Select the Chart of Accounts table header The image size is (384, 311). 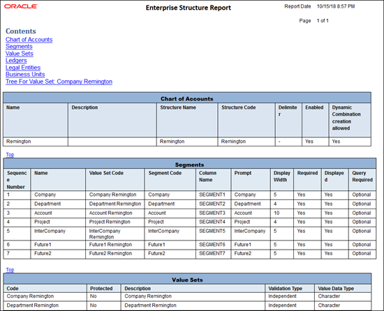[187, 99]
